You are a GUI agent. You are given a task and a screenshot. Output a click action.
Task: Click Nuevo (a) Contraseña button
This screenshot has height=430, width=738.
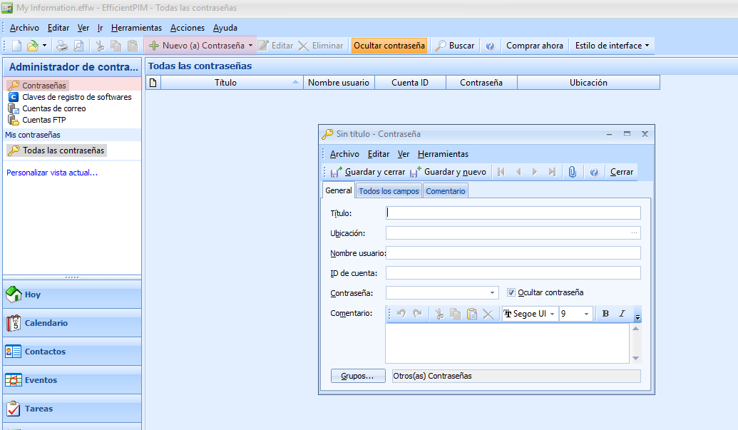197,46
